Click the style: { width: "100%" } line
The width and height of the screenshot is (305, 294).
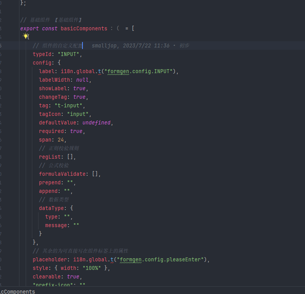coord(71,268)
